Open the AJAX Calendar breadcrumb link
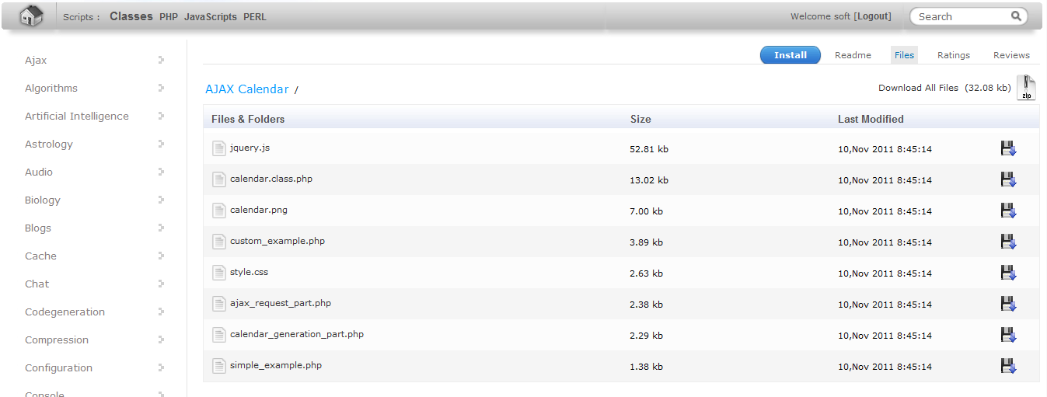Image resolution: width=1047 pixels, height=397 pixels. (247, 89)
